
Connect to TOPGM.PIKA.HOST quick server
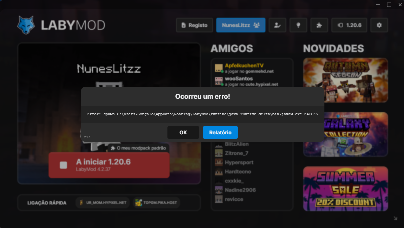[x=157, y=203]
